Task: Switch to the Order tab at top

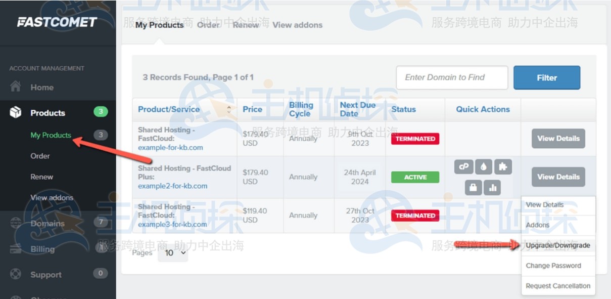Action: tap(208, 25)
